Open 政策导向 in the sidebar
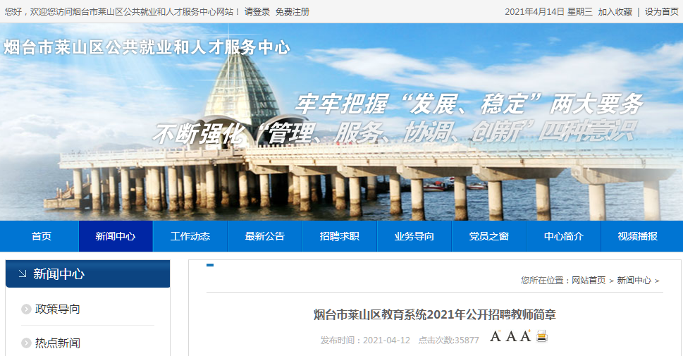683x356 pixels. (x=58, y=309)
